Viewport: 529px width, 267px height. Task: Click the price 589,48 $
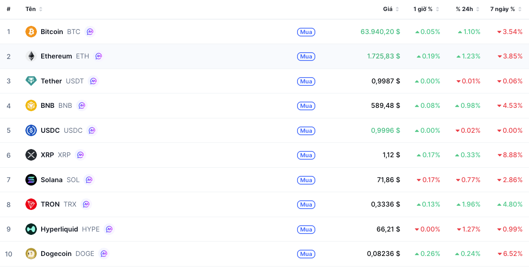(386, 105)
